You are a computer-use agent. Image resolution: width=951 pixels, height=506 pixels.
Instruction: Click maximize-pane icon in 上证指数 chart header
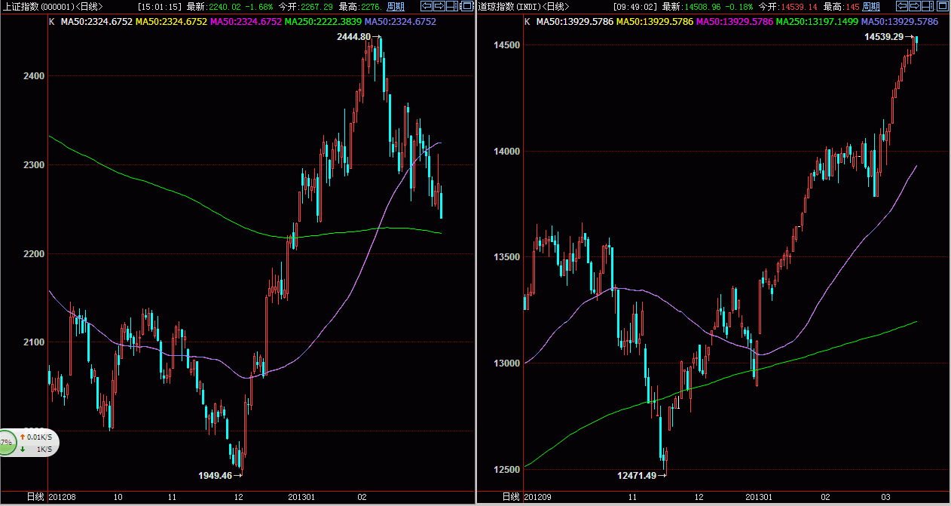point(466,6)
